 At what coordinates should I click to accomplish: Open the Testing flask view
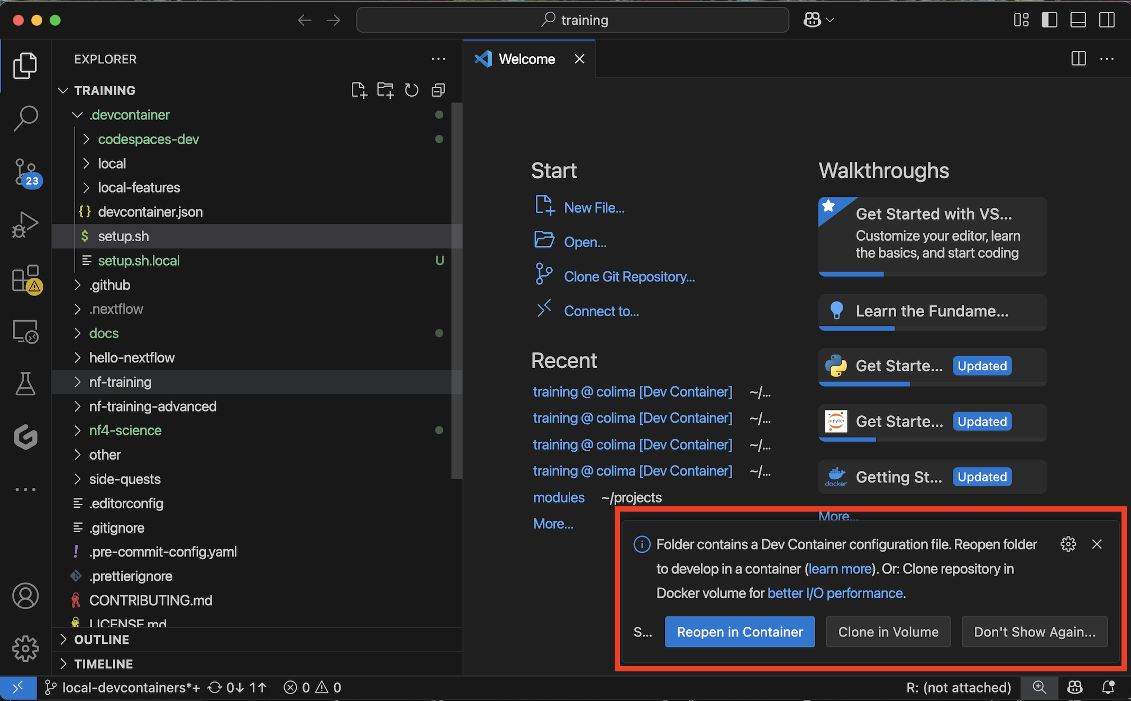point(25,384)
